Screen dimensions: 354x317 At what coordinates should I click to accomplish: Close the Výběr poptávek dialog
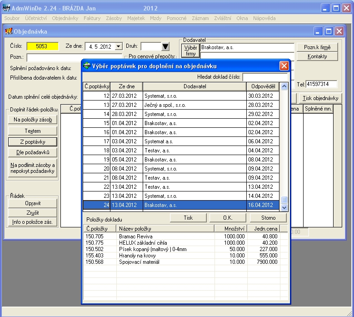pyautogui.click(x=284, y=66)
